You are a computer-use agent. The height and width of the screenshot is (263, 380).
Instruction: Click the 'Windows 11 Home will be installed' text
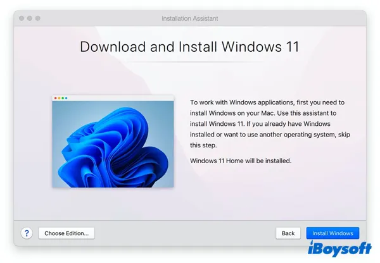point(239,161)
